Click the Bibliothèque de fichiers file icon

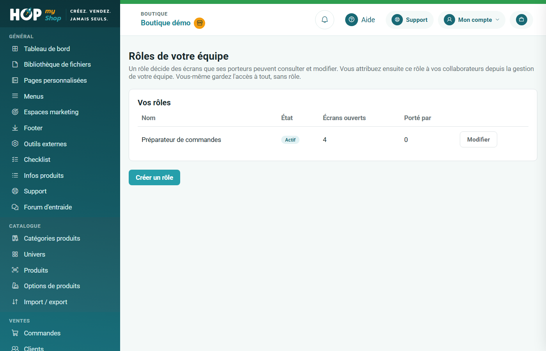point(15,64)
